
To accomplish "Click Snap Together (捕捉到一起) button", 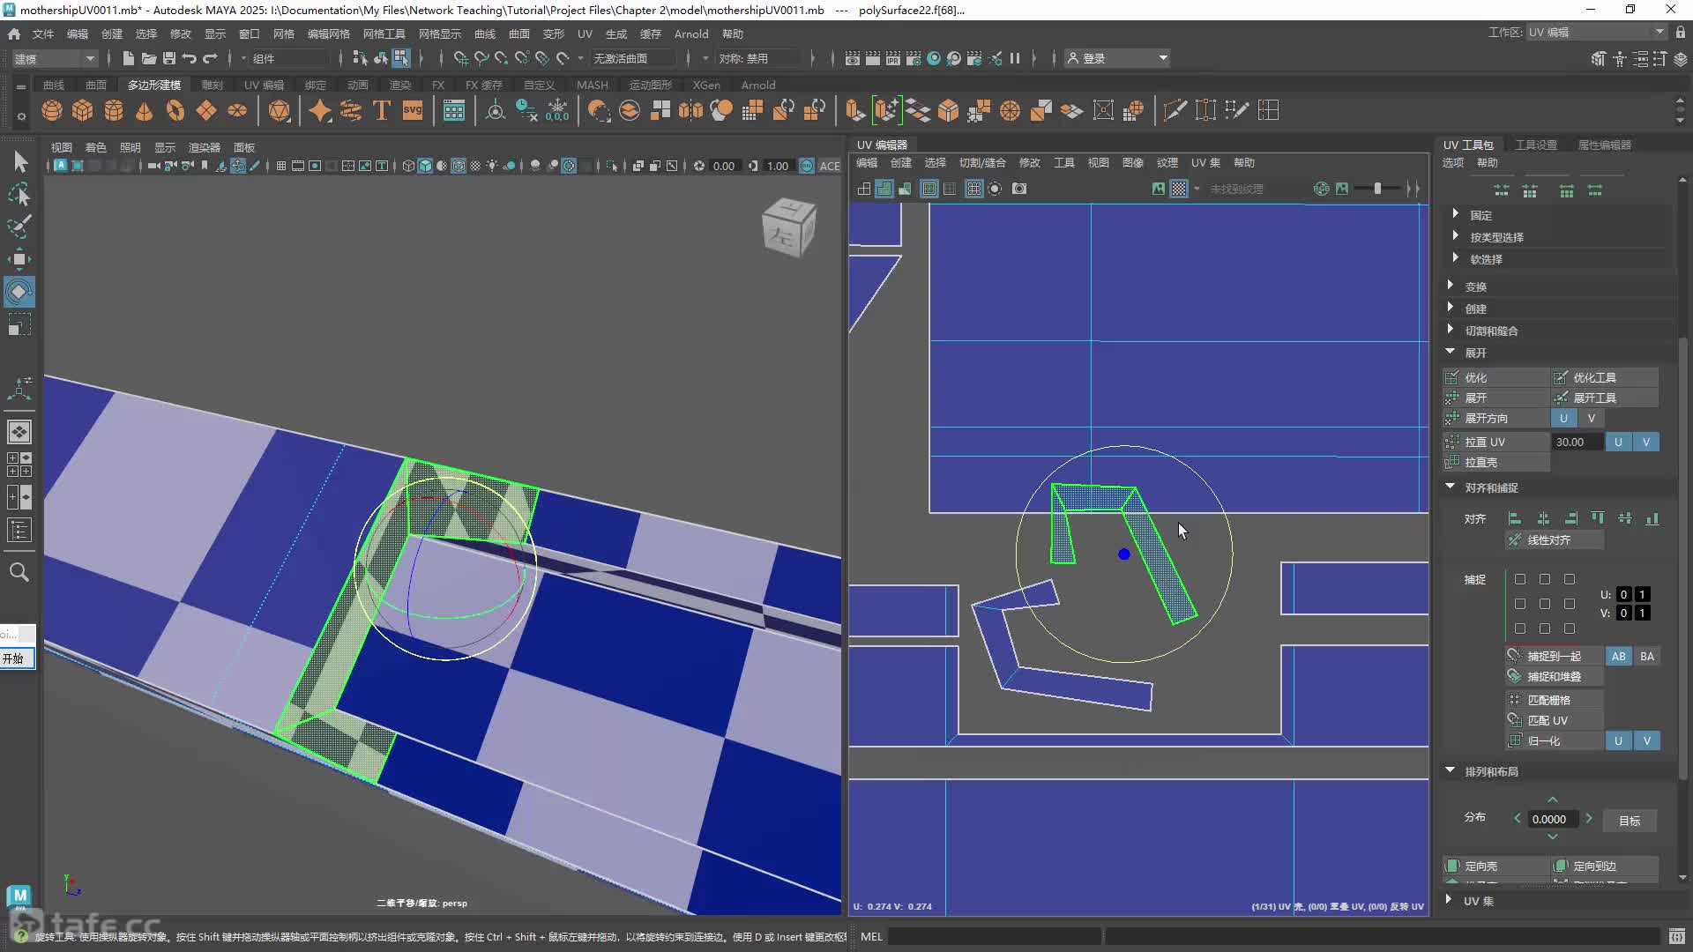I will (1555, 656).
